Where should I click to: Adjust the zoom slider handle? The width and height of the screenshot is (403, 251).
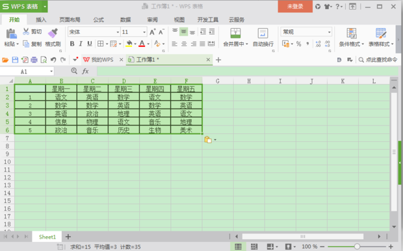357,246
